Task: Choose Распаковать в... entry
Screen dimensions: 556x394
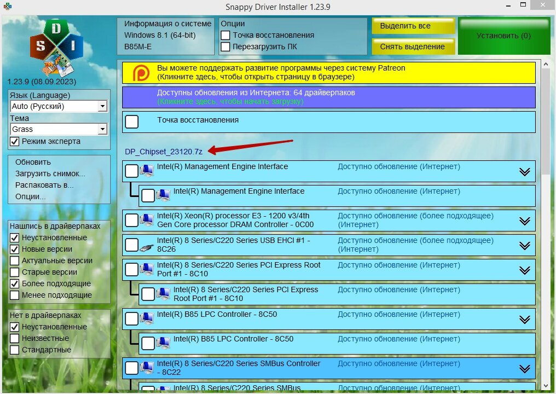Action: pyautogui.click(x=44, y=185)
